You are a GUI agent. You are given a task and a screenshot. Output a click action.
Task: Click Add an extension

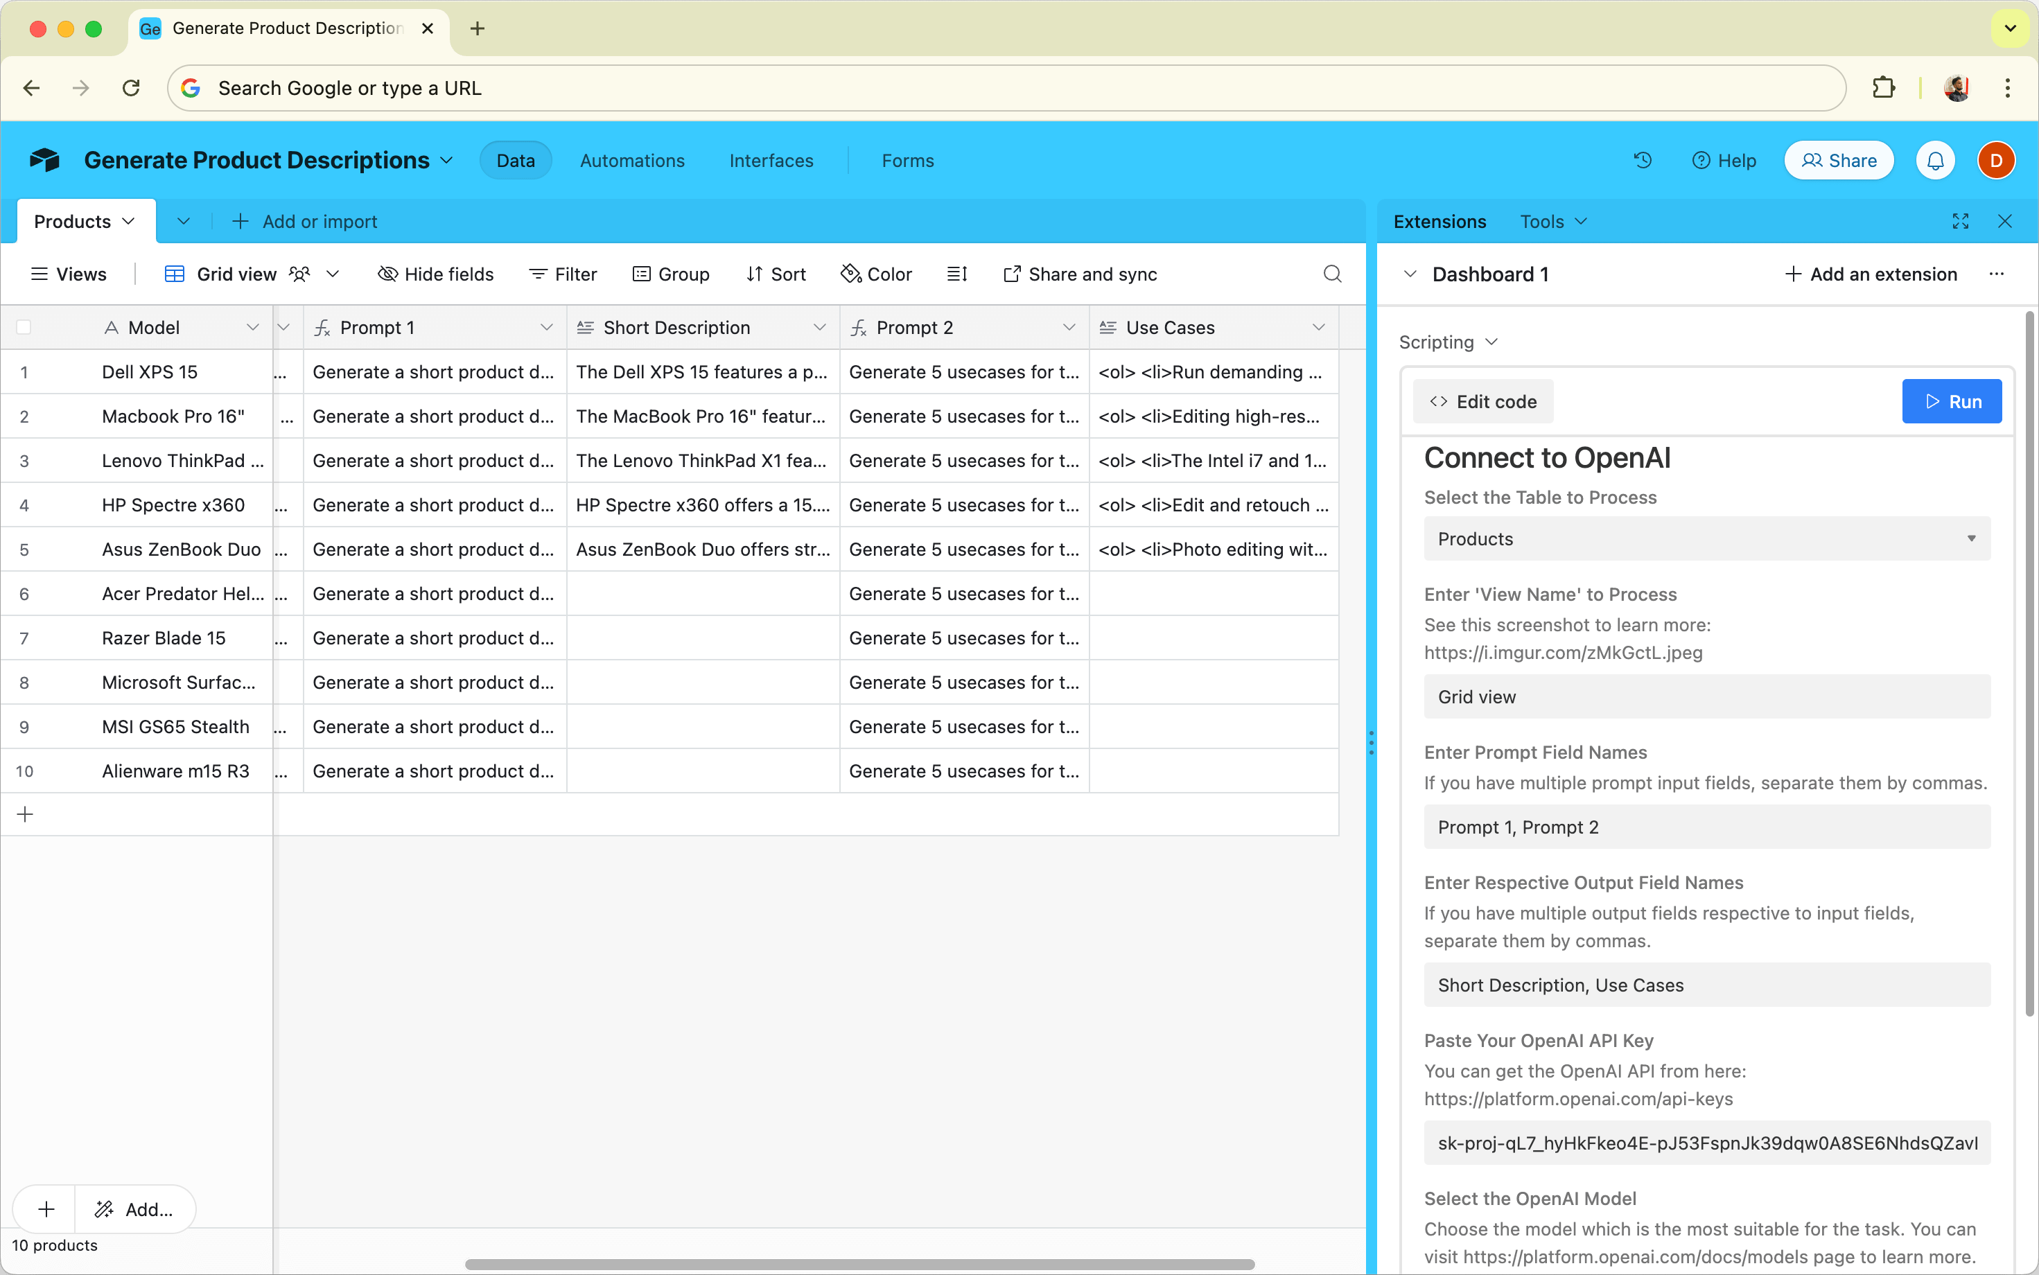1871,274
